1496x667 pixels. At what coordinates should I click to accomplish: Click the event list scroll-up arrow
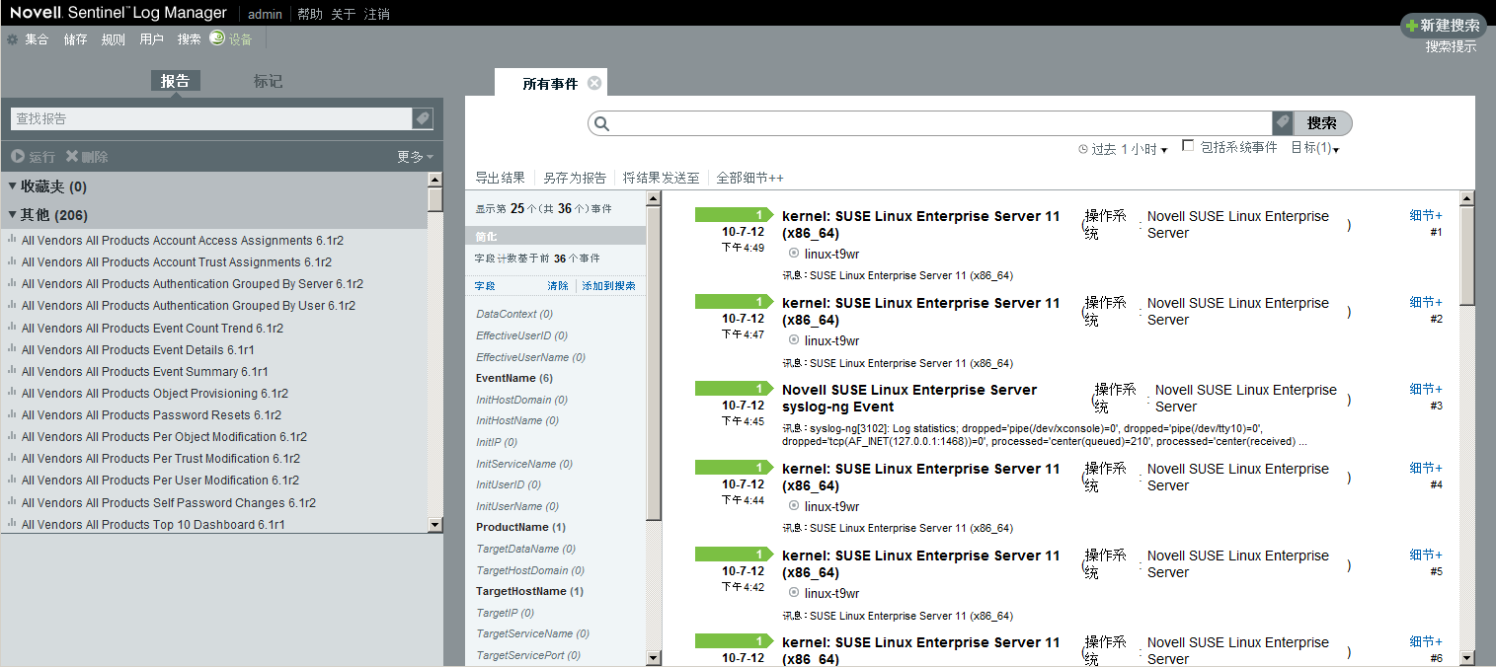coord(1466,198)
